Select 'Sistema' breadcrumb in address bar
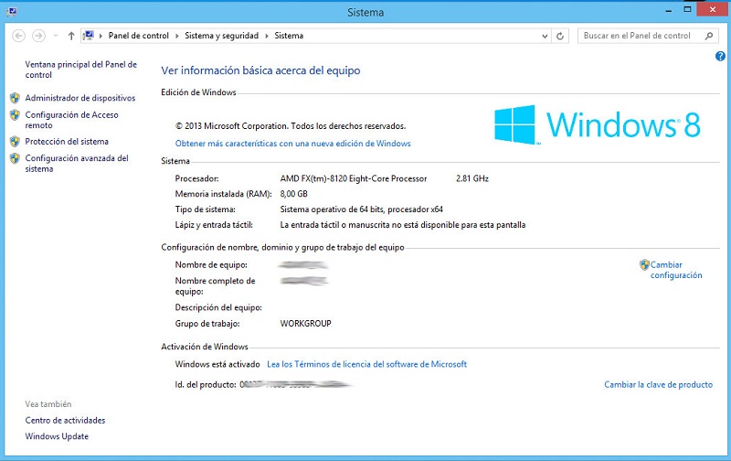Viewport: 731px width, 461px height. click(x=289, y=36)
